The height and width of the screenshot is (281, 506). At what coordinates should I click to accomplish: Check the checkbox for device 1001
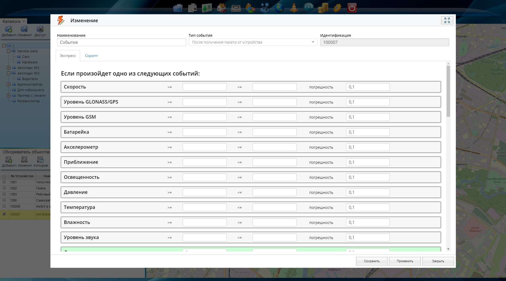pos(4,182)
